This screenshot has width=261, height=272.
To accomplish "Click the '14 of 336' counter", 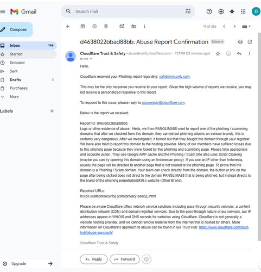I will point(209,27).
